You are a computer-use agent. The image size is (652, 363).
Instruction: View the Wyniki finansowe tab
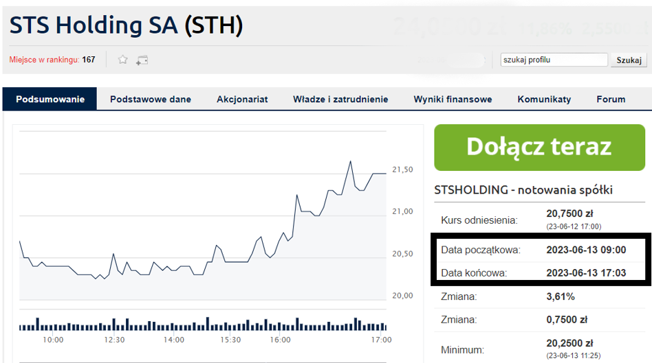453,99
